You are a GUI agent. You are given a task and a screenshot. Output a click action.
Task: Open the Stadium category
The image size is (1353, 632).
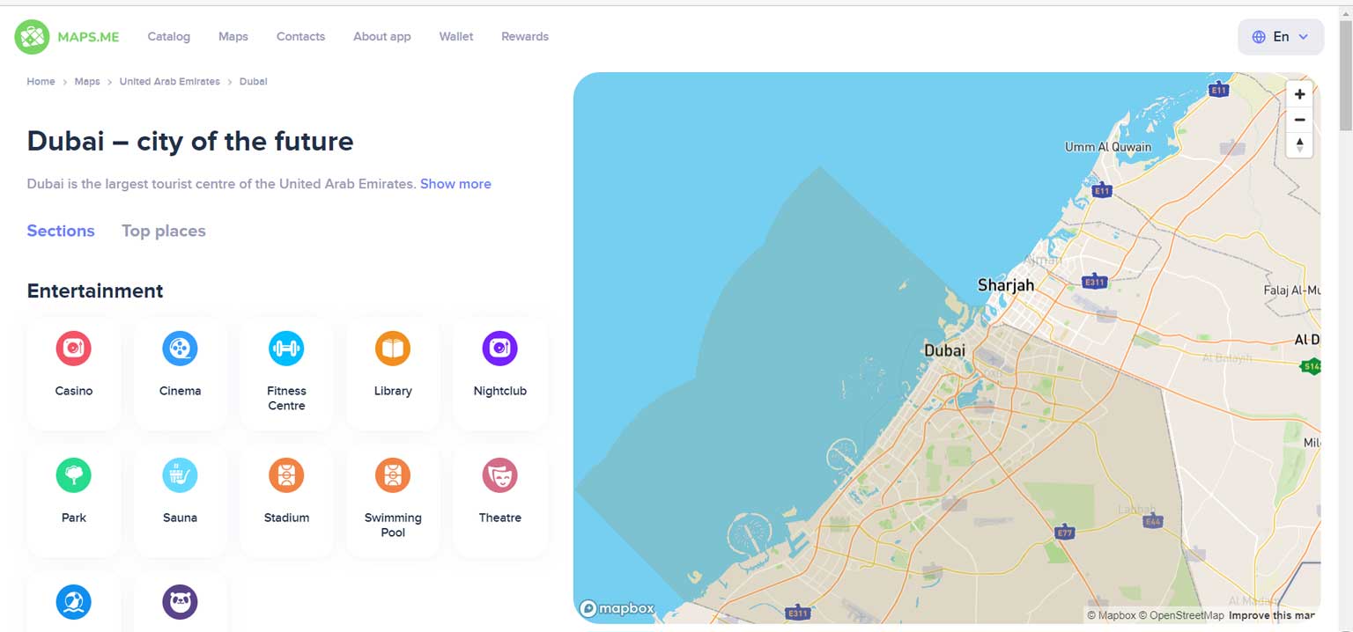click(286, 474)
